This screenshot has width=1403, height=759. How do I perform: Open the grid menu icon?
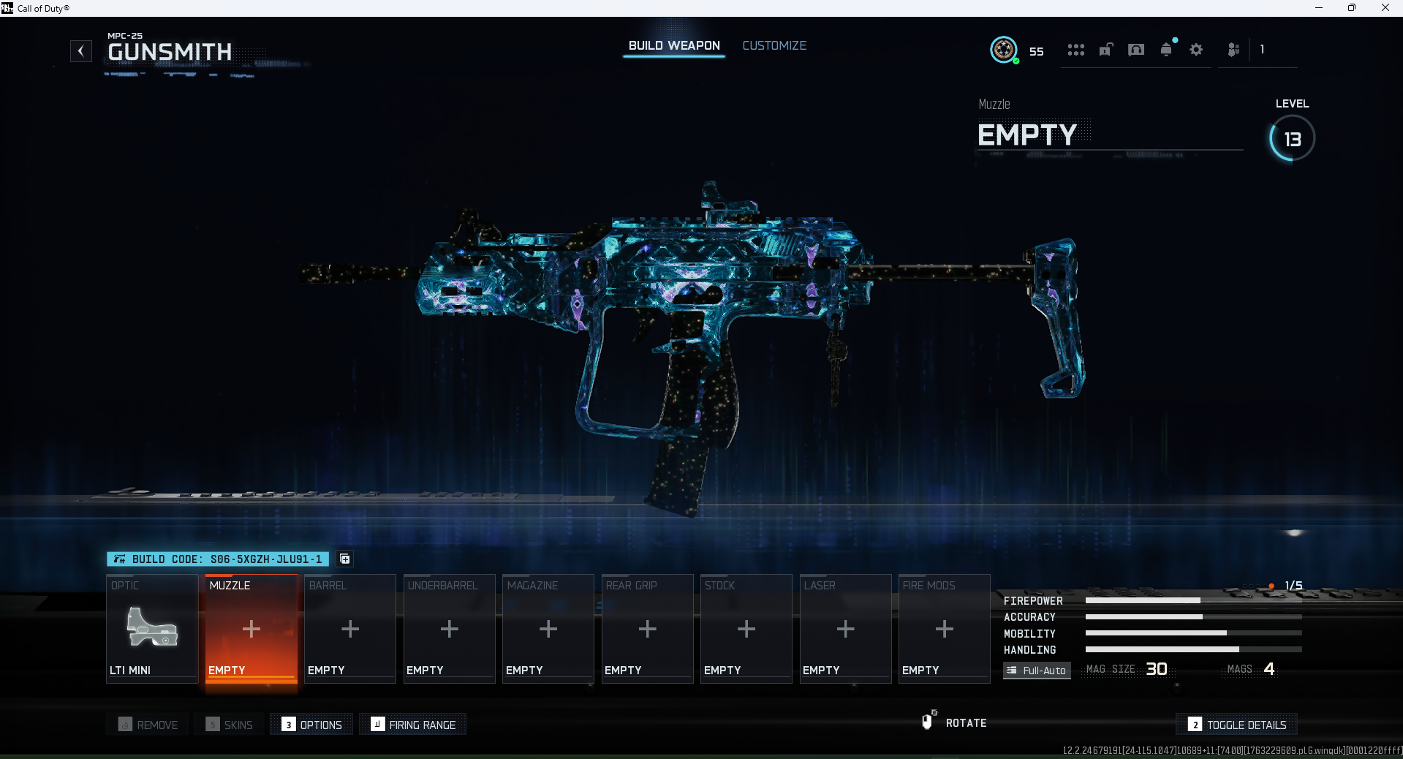tap(1075, 50)
